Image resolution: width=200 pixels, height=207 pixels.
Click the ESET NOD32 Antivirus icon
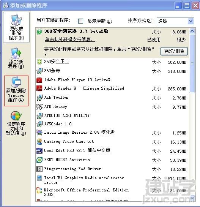[x=39, y=160]
